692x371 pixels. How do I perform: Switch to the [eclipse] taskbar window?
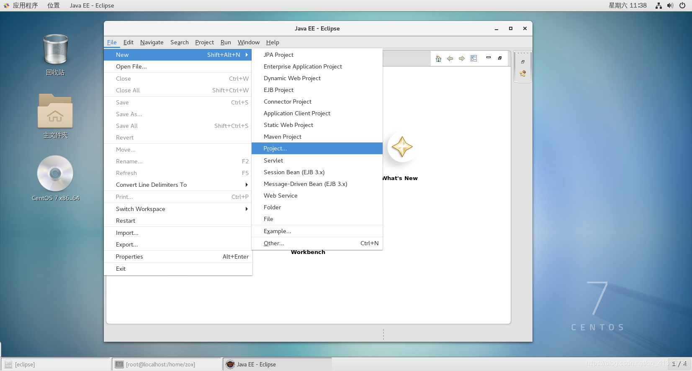coord(56,364)
